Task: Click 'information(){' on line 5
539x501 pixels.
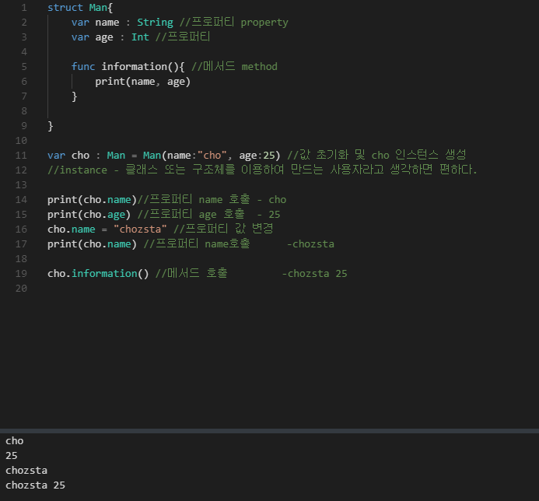Action: (143, 67)
